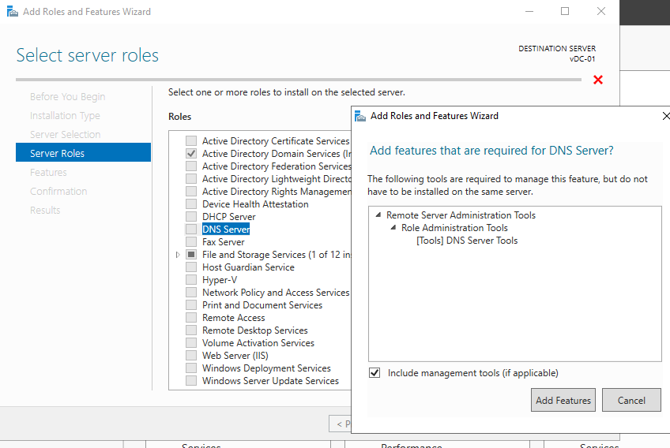Close the DNS Server features dialog
This screenshot has height=448, width=670.
click(x=665, y=116)
